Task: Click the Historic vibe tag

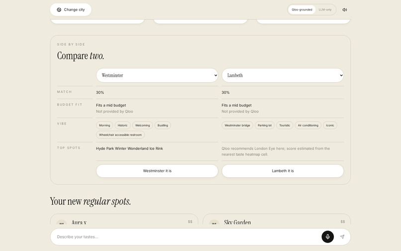Action: (x=122, y=125)
